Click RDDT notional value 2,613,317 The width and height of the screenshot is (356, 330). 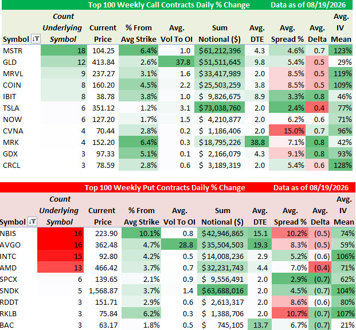pos(222,302)
